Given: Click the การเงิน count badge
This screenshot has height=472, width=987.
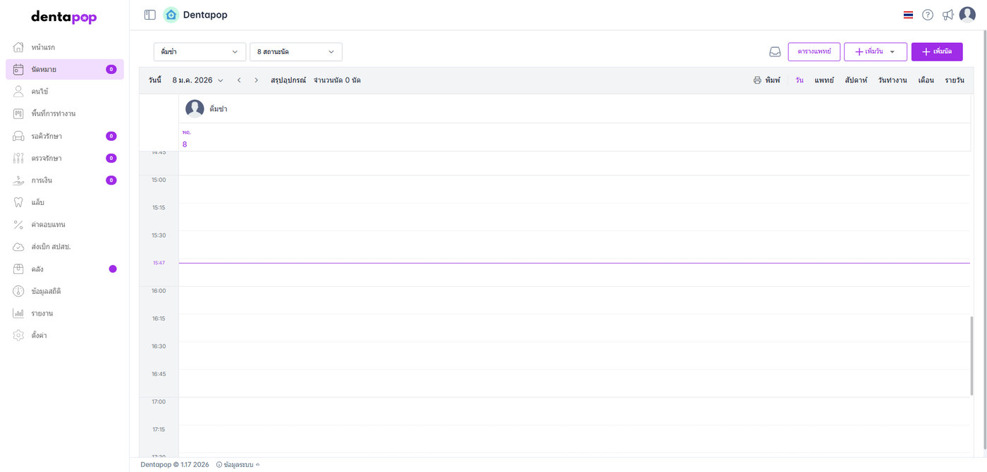Looking at the screenshot, I should coord(111,180).
